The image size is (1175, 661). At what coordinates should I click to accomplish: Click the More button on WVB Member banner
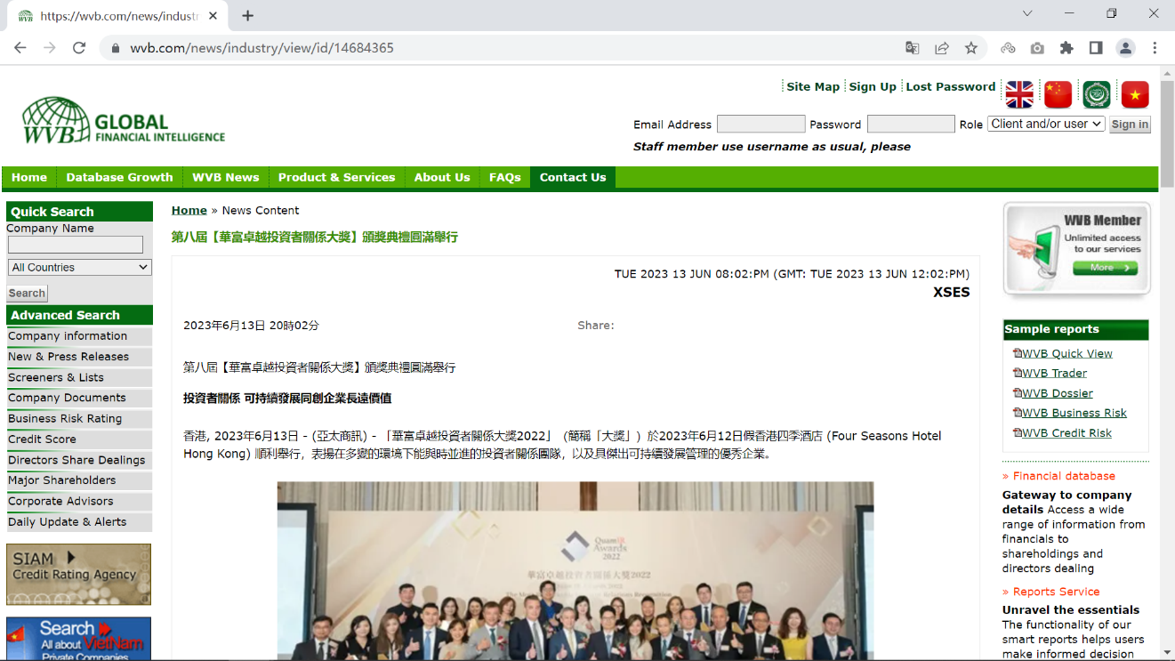point(1105,268)
